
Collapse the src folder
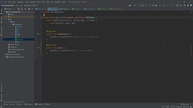click(x=7, y=19)
